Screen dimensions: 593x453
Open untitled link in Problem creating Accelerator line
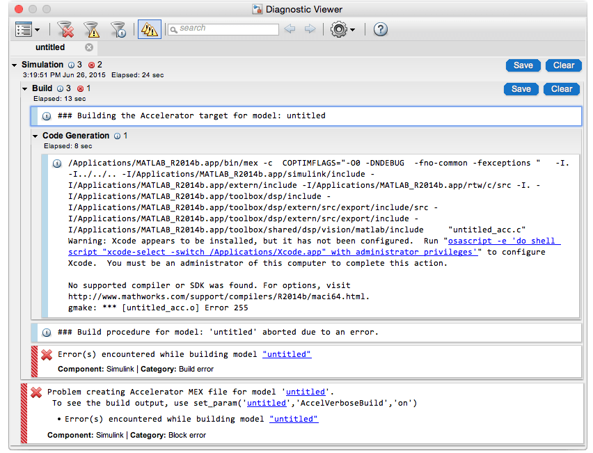[x=305, y=392]
